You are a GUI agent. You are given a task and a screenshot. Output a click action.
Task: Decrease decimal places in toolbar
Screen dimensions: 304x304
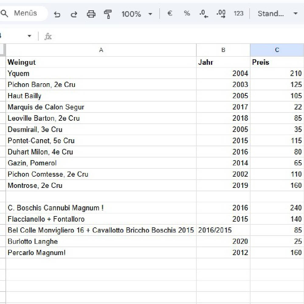204,14
